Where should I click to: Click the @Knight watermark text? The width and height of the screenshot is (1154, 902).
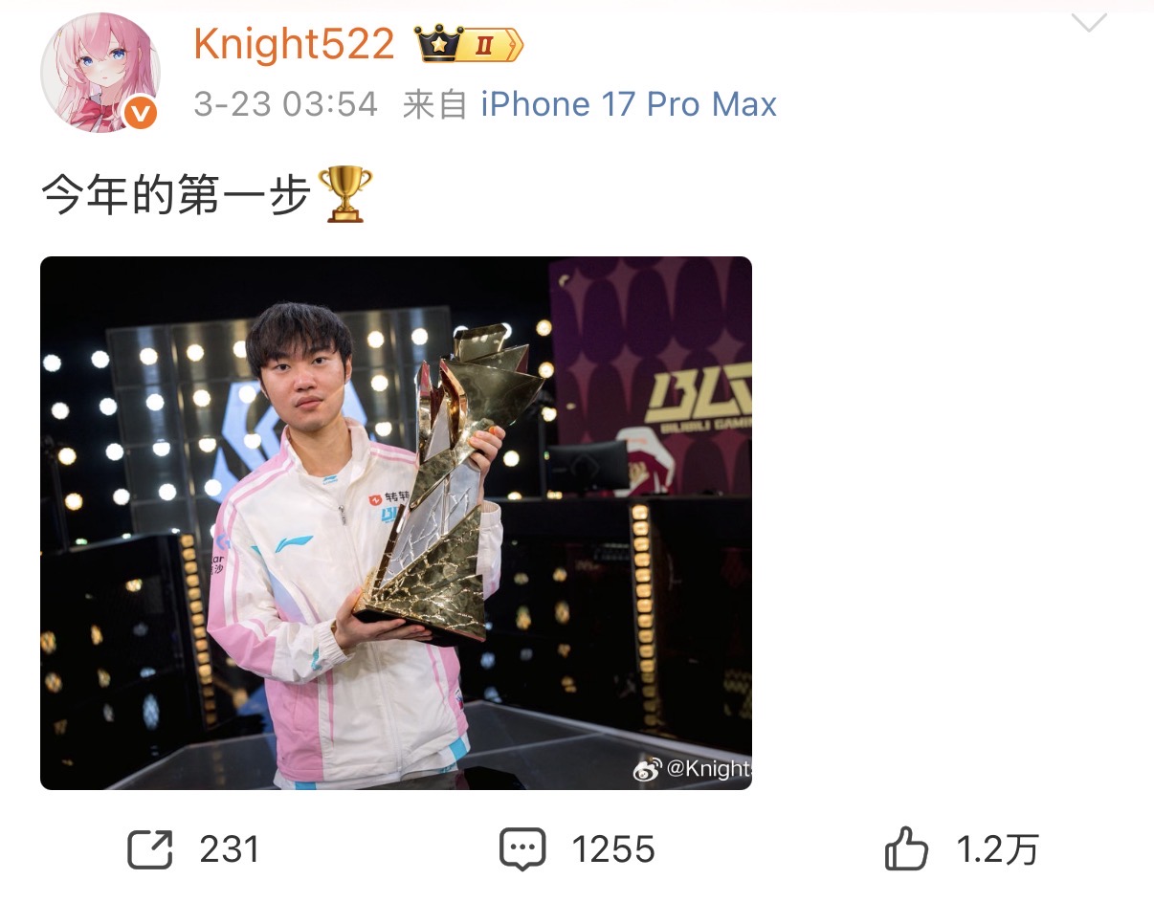[x=708, y=769]
